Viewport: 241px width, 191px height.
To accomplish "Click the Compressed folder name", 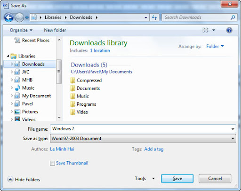I will click(x=89, y=80).
